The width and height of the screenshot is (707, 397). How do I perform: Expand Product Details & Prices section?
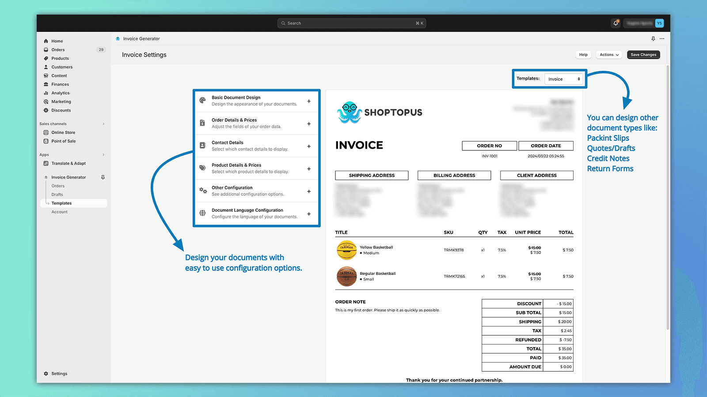pos(309,169)
